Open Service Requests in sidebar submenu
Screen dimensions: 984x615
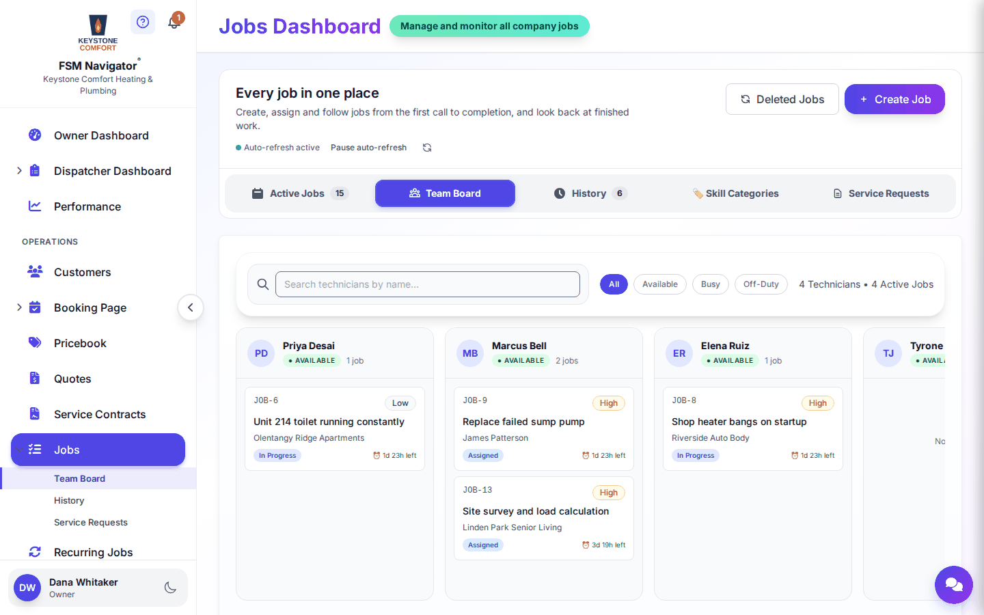click(x=91, y=522)
